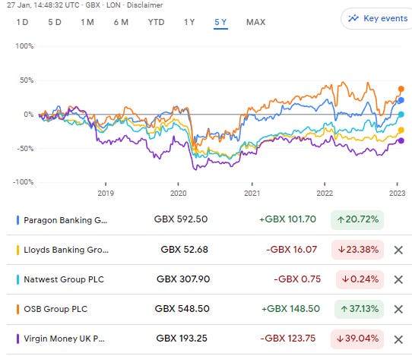Click the -GBX 123.75 change value
The width and height of the screenshot is (412, 356).
pyautogui.click(x=288, y=339)
